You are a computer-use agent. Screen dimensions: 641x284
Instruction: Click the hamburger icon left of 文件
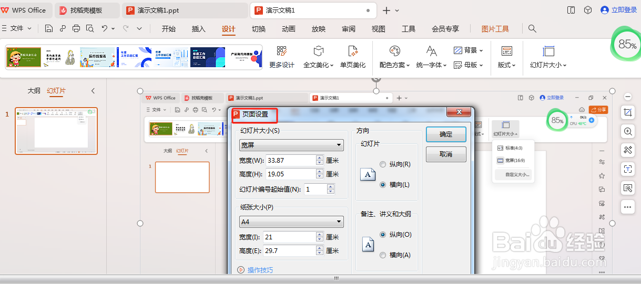pyautogui.click(x=4, y=29)
